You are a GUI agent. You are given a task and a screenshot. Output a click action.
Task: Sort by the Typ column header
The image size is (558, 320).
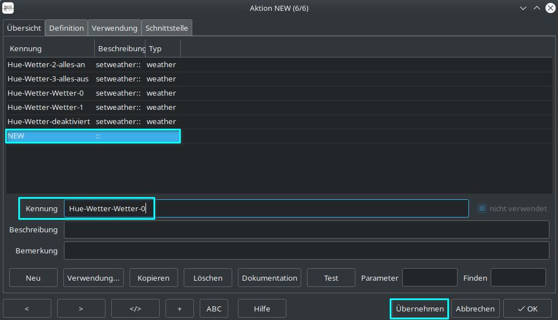coord(163,49)
